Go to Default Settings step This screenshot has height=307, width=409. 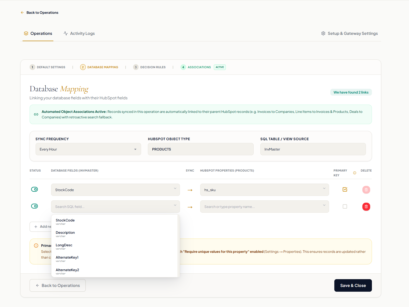[x=48, y=67]
